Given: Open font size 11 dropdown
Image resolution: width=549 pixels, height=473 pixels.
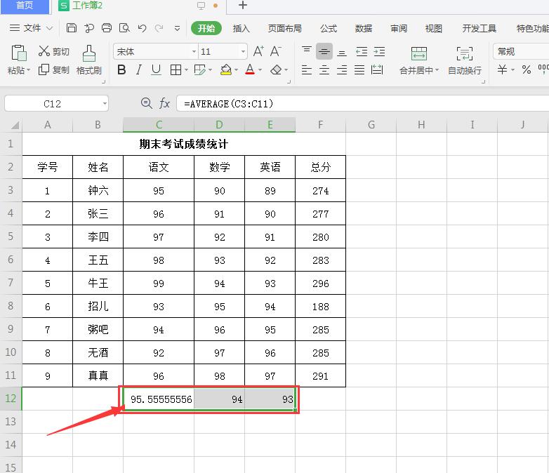Looking at the screenshot, I should point(243,52).
